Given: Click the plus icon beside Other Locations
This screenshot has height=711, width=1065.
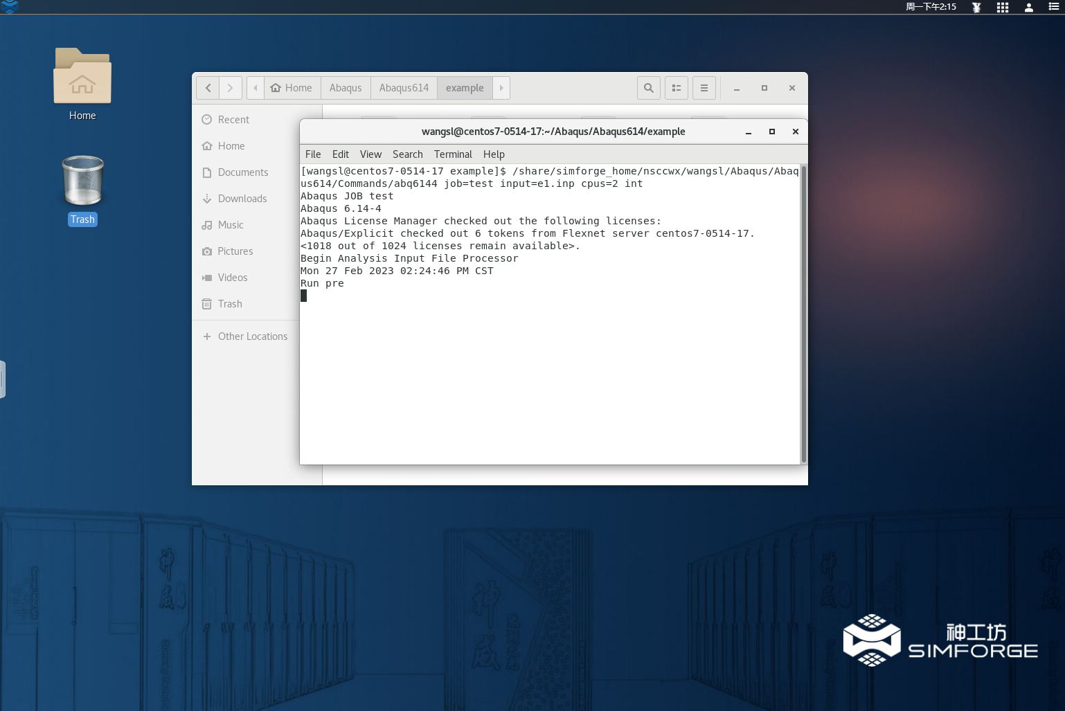Looking at the screenshot, I should click(207, 336).
